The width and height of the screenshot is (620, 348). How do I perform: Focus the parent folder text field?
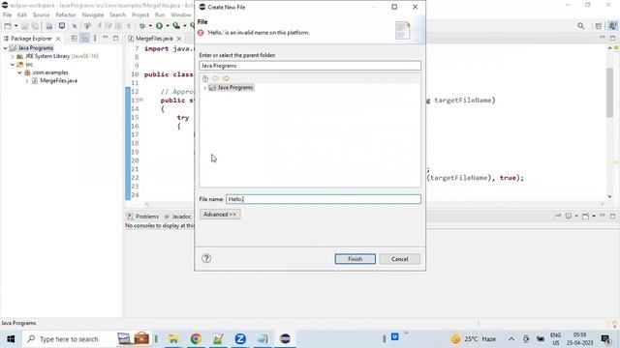pyautogui.click(x=310, y=66)
